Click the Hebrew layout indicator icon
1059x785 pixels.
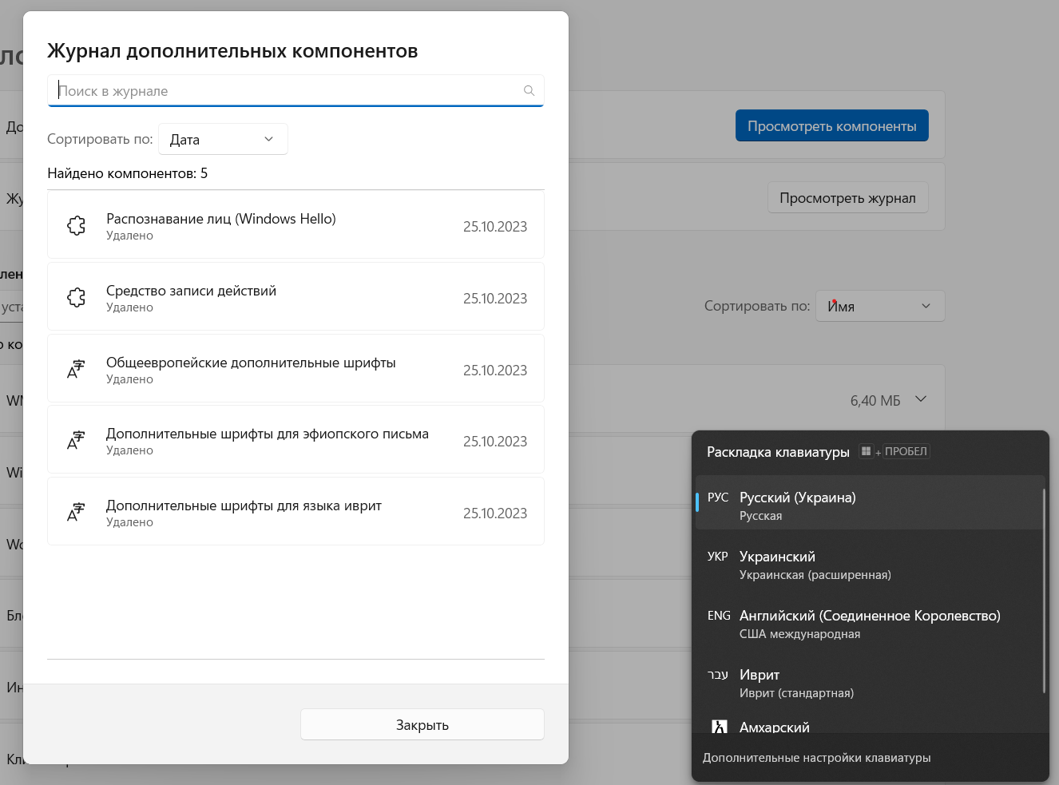coord(718,675)
